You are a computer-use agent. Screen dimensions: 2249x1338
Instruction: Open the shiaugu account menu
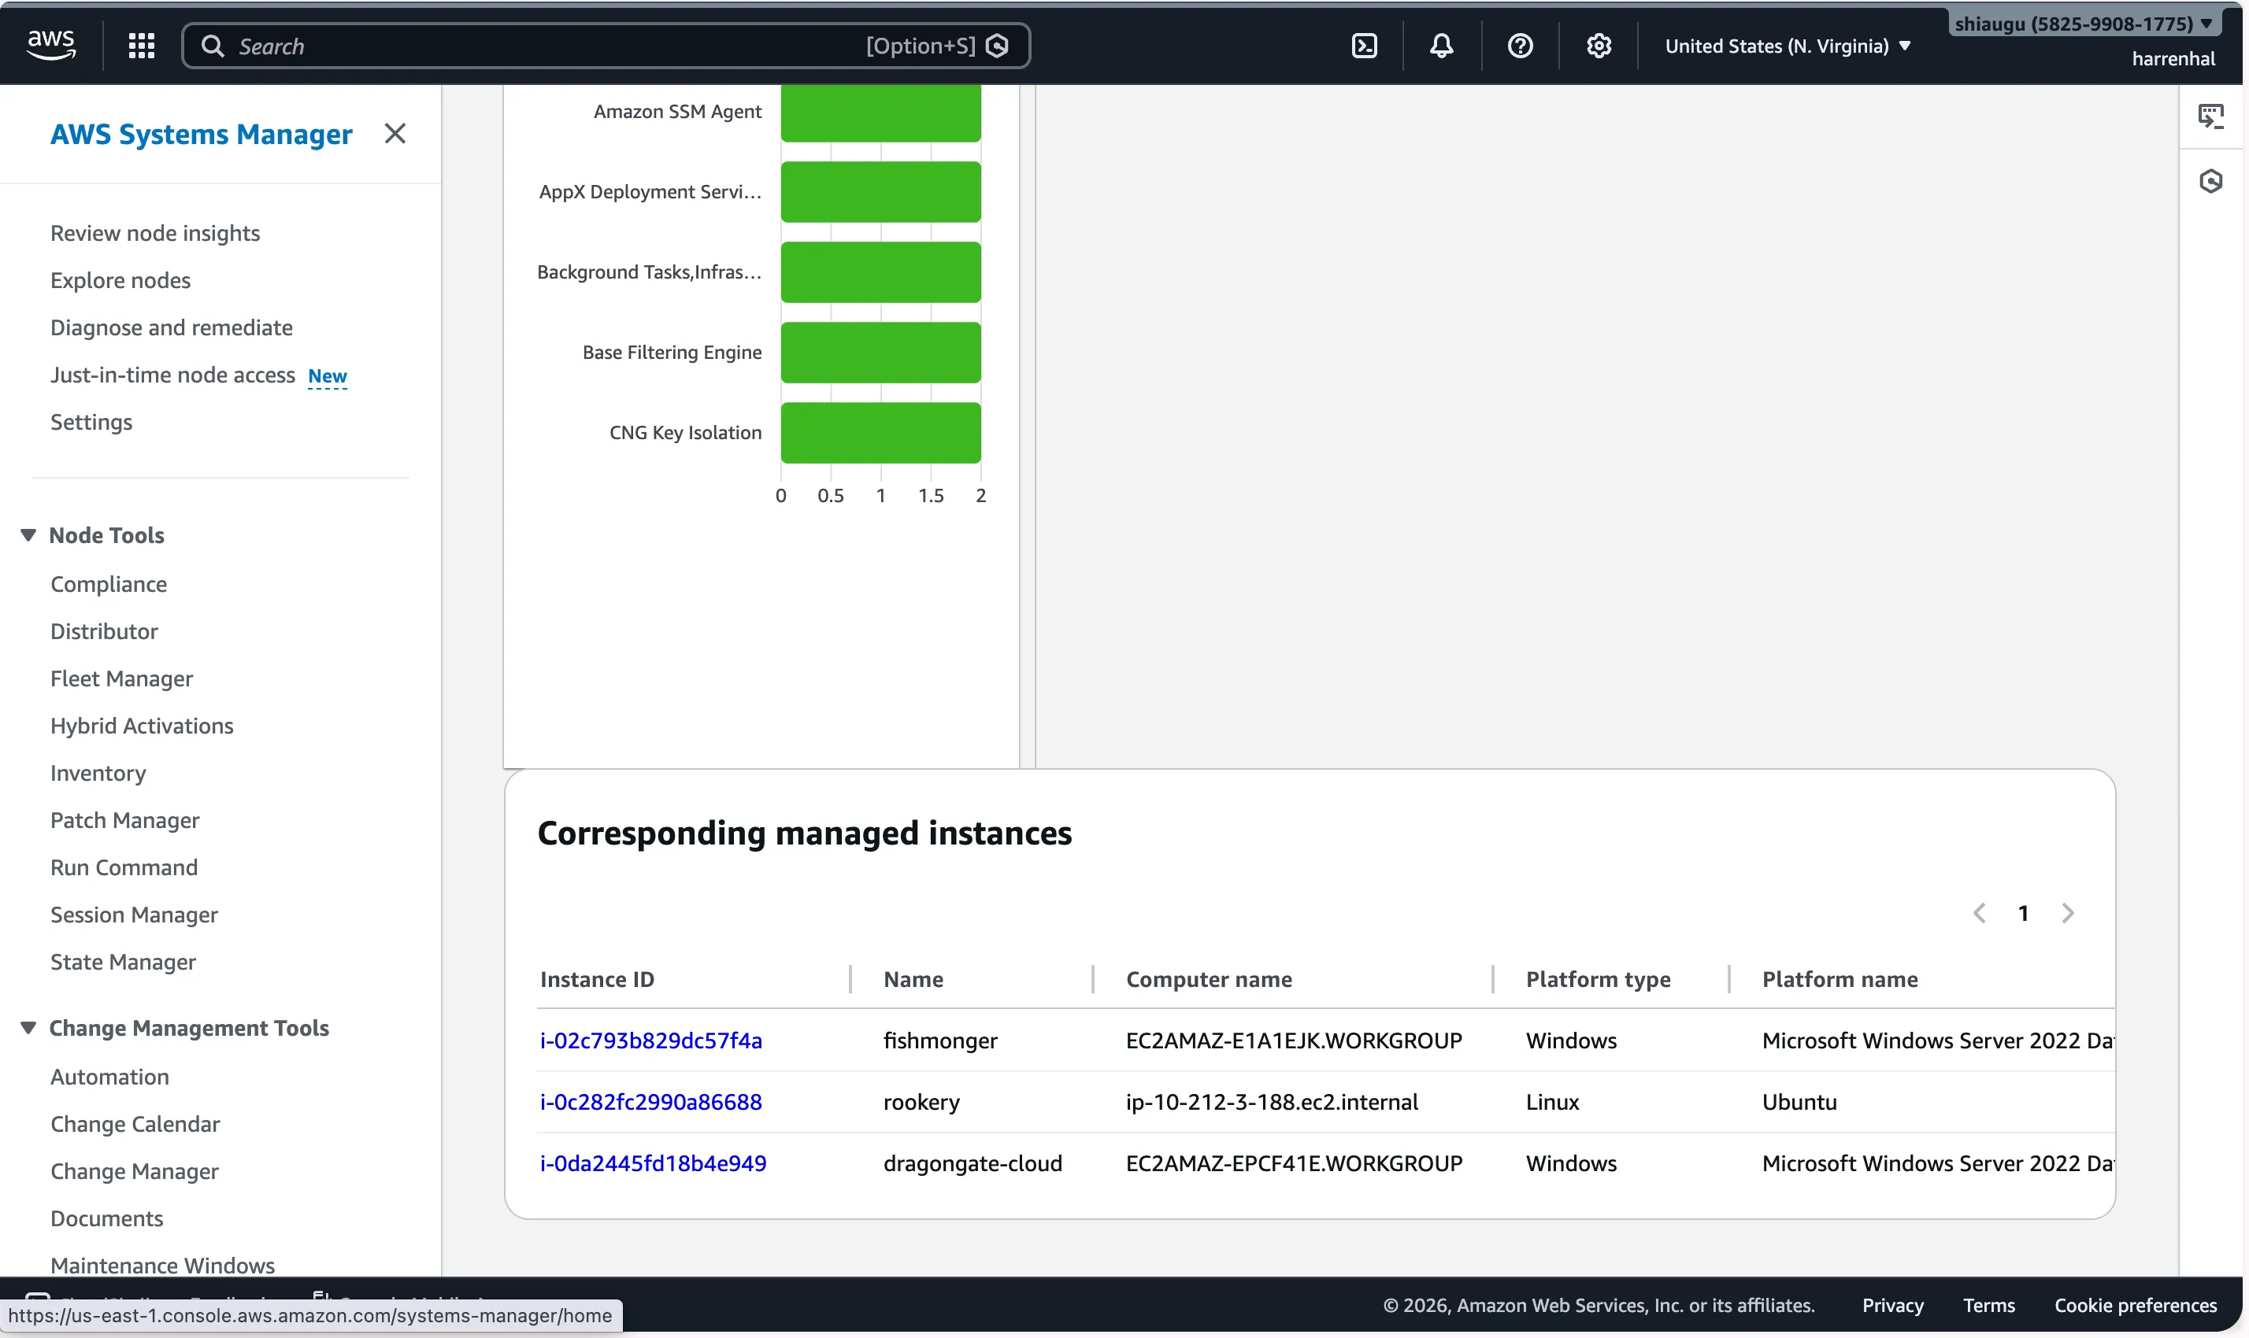(x=2083, y=24)
